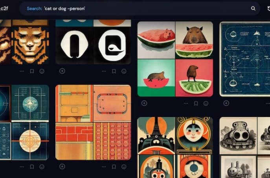React with smiley to globe blueprint set

42,167
